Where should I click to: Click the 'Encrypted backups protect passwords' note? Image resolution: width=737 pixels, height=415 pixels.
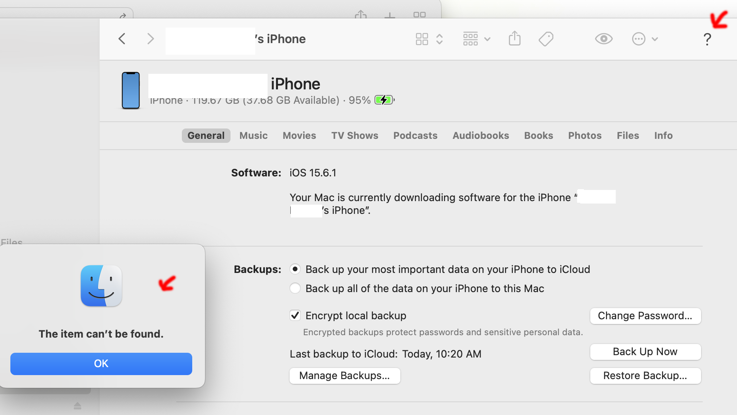(x=443, y=332)
